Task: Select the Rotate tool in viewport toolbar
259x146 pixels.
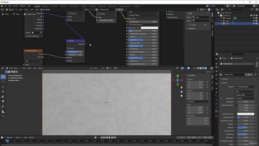Action: [x=3, y=92]
